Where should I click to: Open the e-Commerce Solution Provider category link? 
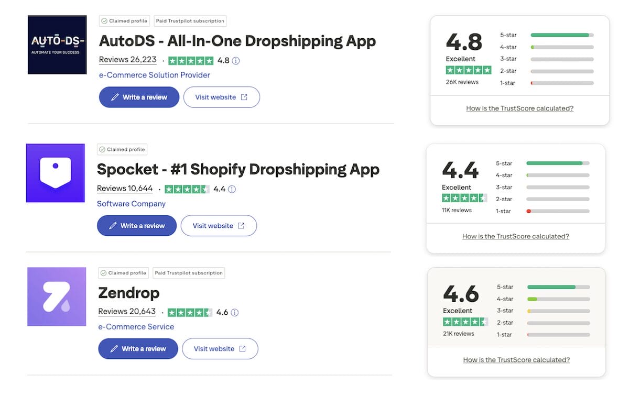[x=154, y=75]
